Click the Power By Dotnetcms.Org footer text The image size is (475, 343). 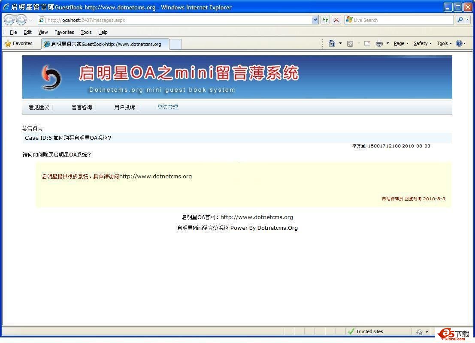[264, 228]
